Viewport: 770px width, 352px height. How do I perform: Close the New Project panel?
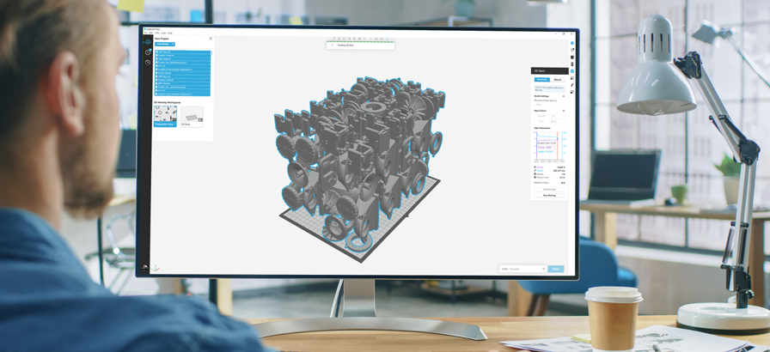click(211, 39)
